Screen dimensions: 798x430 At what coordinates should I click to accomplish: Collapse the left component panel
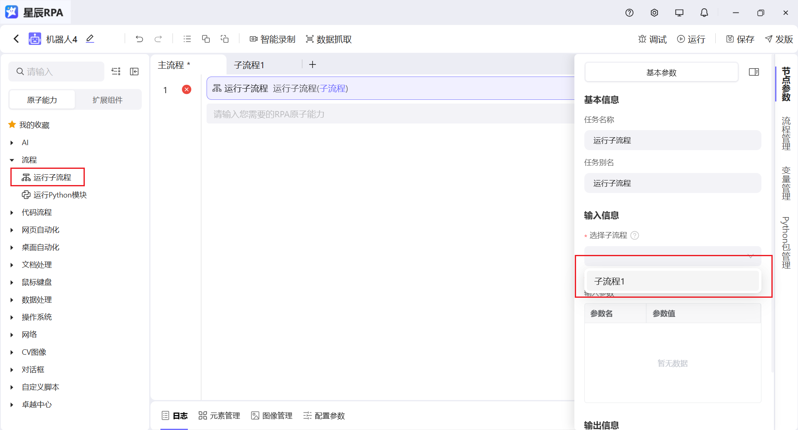[x=134, y=71]
